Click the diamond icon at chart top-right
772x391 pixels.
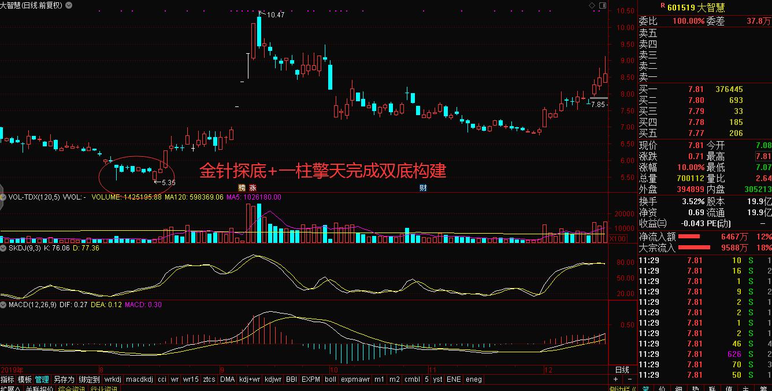pyautogui.click(x=592, y=5)
